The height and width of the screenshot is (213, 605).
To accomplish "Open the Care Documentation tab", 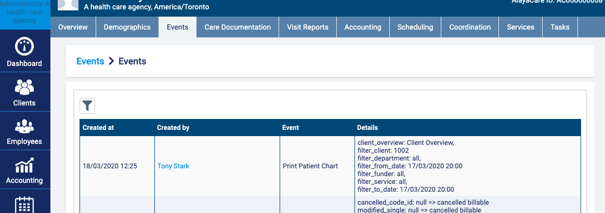I will 238,27.
